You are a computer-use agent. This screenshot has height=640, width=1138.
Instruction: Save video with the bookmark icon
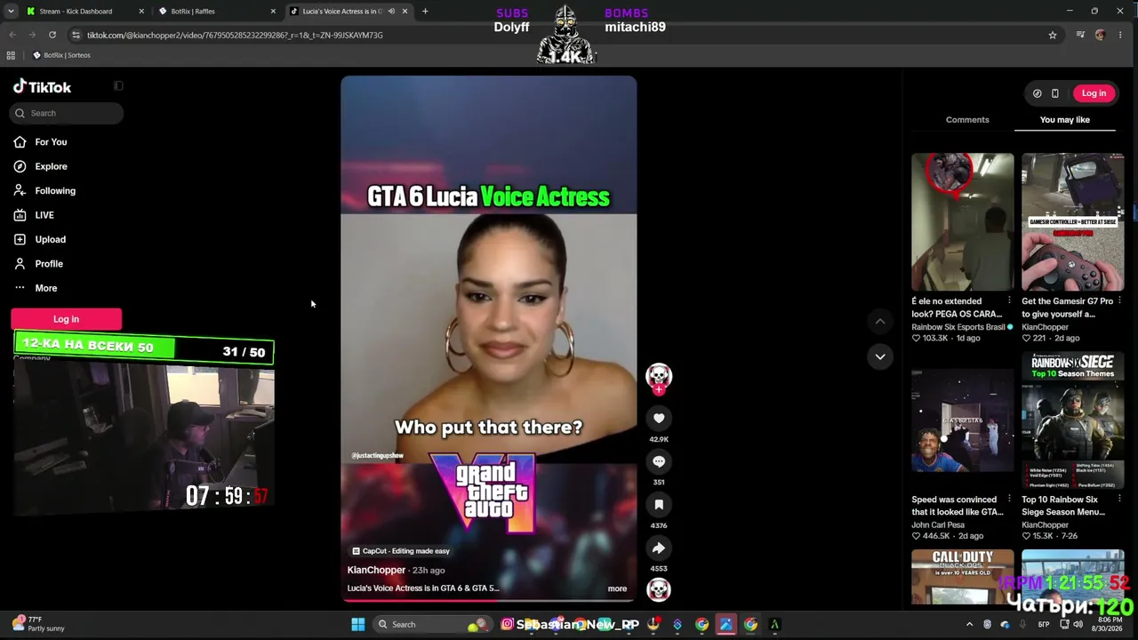point(659,504)
